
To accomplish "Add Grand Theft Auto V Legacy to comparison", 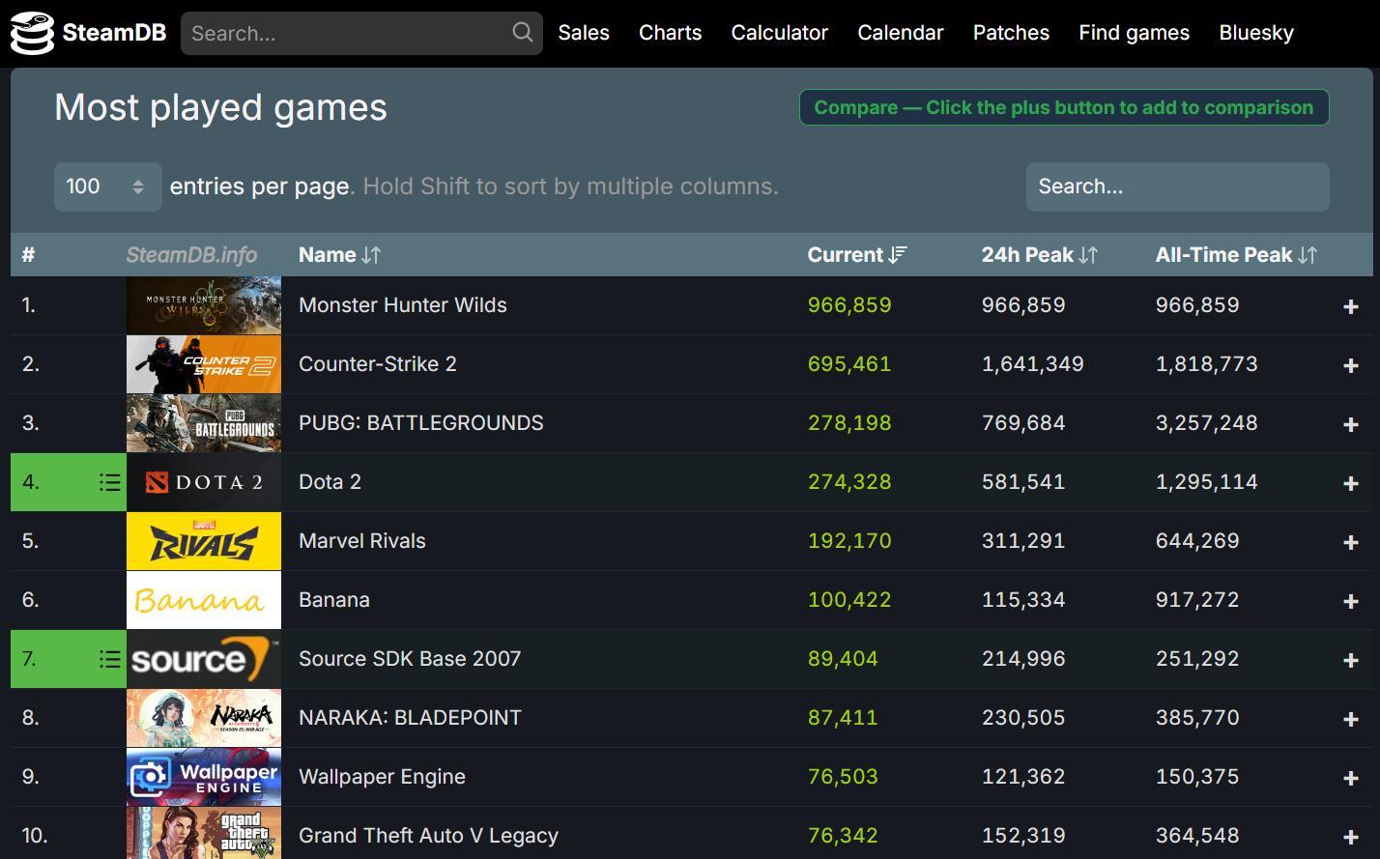I will 1350,837.
